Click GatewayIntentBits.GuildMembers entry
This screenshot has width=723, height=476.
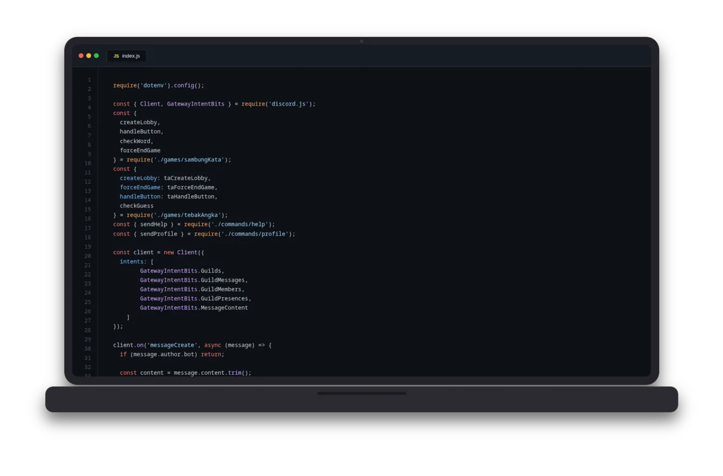click(191, 289)
